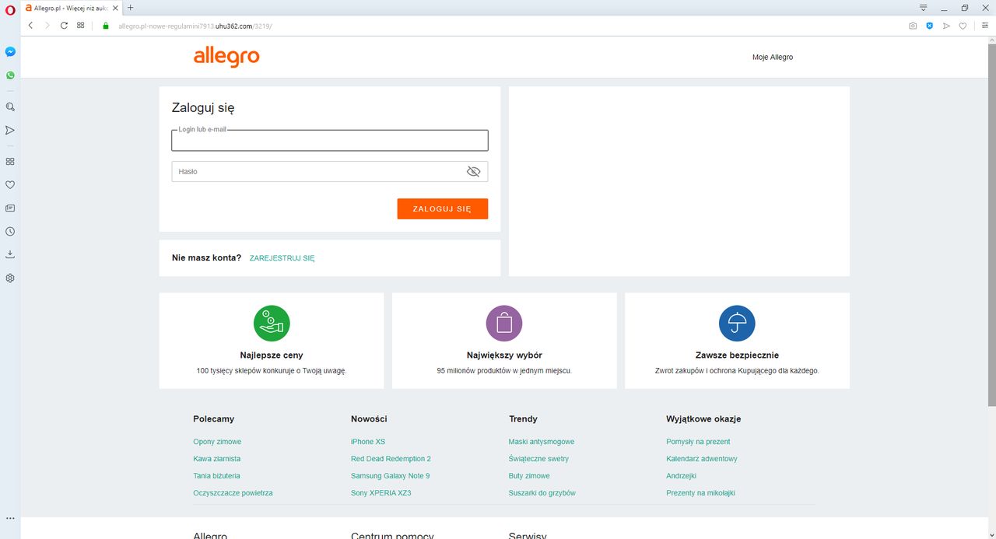996x539 pixels.
Task: Reload the current page
Action: [64, 26]
